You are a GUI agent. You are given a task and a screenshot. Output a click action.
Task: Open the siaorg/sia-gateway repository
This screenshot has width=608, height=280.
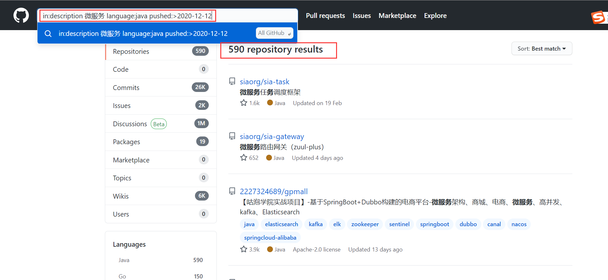pos(272,136)
